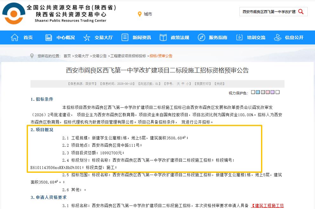Select 服务指南 in the navigation bar
The width and height of the screenshot is (315, 209).
pyautogui.click(x=218, y=37)
